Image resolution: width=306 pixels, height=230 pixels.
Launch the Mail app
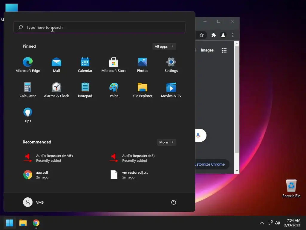pyautogui.click(x=56, y=65)
